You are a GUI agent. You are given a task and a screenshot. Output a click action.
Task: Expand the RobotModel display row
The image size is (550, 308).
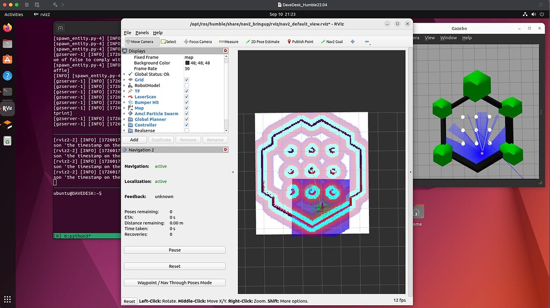[124, 85]
